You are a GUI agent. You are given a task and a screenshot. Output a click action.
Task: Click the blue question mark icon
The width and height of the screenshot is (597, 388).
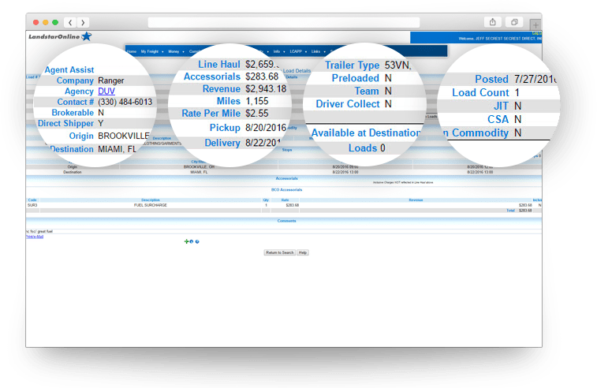197,242
